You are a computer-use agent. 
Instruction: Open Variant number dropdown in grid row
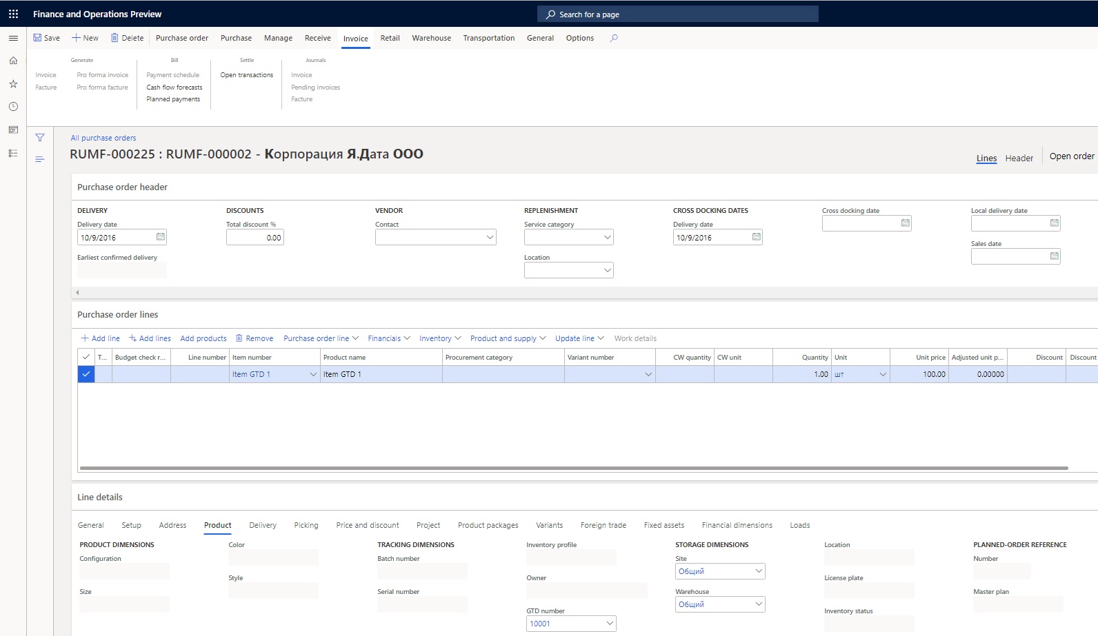(648, 374)
